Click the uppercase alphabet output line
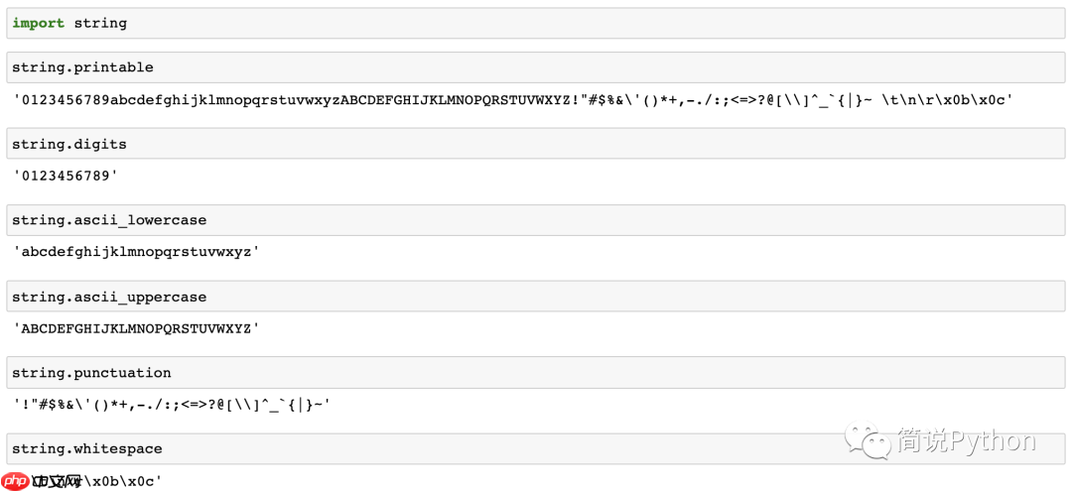1072x491 pixels. pyautogui.click(x=136, y=328)
